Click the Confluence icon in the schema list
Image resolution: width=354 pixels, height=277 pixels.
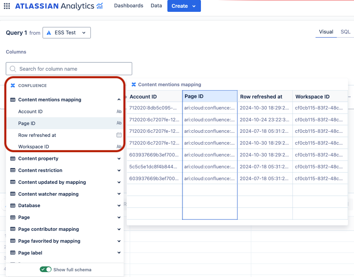[x=13, y=85]
